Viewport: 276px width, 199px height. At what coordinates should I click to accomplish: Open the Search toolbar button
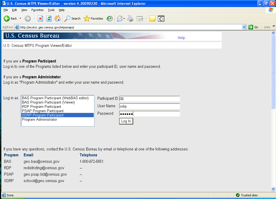[72, 19]
